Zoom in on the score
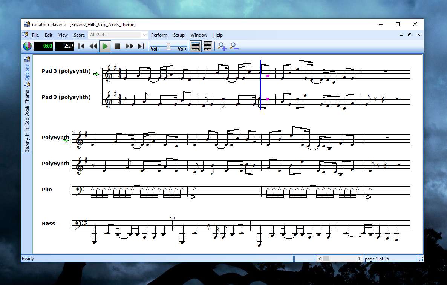The image size is (447, 285). coord(222,46)
